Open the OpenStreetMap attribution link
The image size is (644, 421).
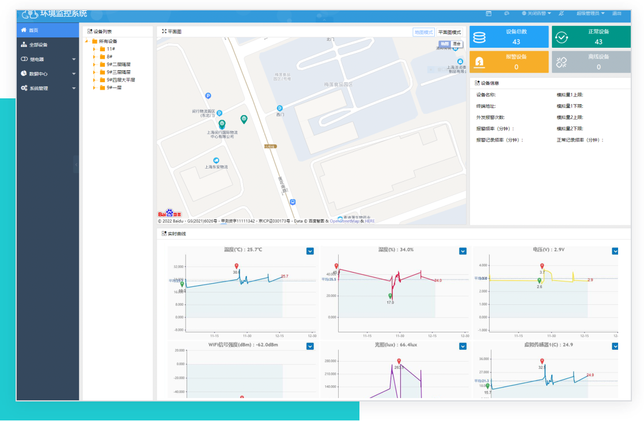click(344, 221)
